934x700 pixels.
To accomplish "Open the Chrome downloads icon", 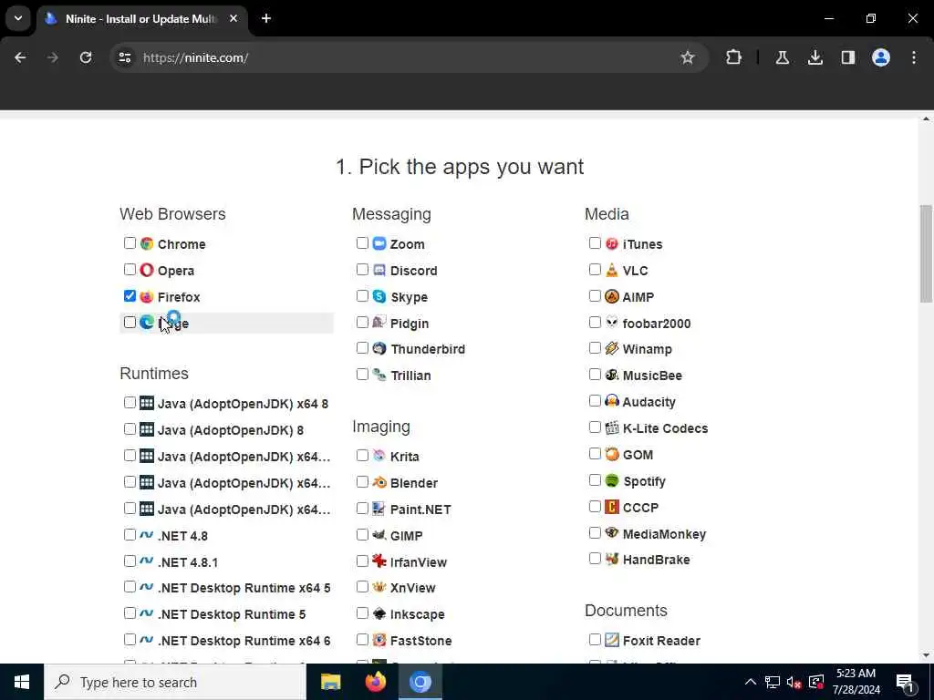I will (x=815, y=57).
